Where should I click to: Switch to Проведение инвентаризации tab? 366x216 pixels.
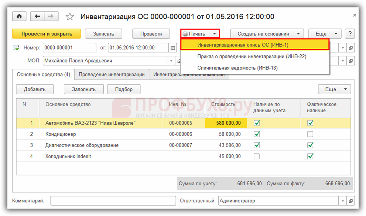coord(112,74)
